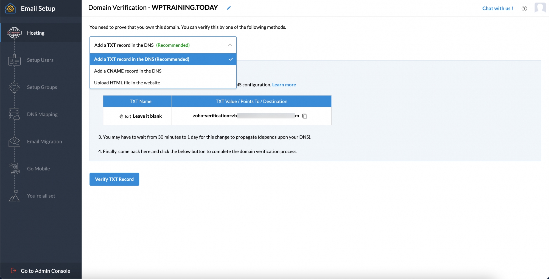Viewport: 549px width, 279px height.
Task: Open the user profile avatar
Action: click(540, 8)
